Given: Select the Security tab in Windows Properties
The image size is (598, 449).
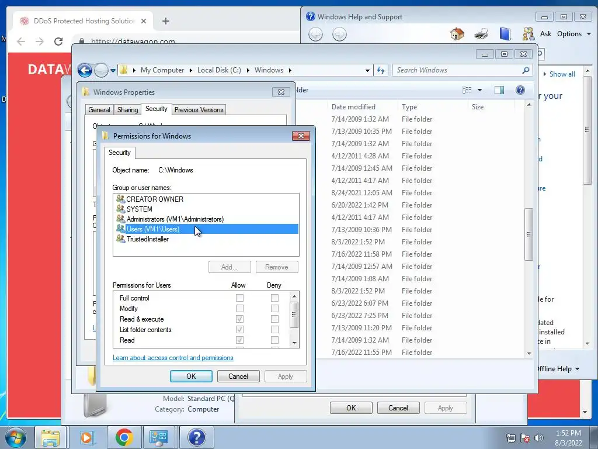Looking at the screenshot, I should pyautogui.click(x=157, y=109).
